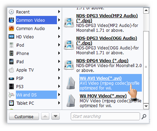Image resolution: width=157 pixels, height=131 pixels.
Task: Select NDS-DPG3 Video(OGG Audio) format
Action: point(107,40)
